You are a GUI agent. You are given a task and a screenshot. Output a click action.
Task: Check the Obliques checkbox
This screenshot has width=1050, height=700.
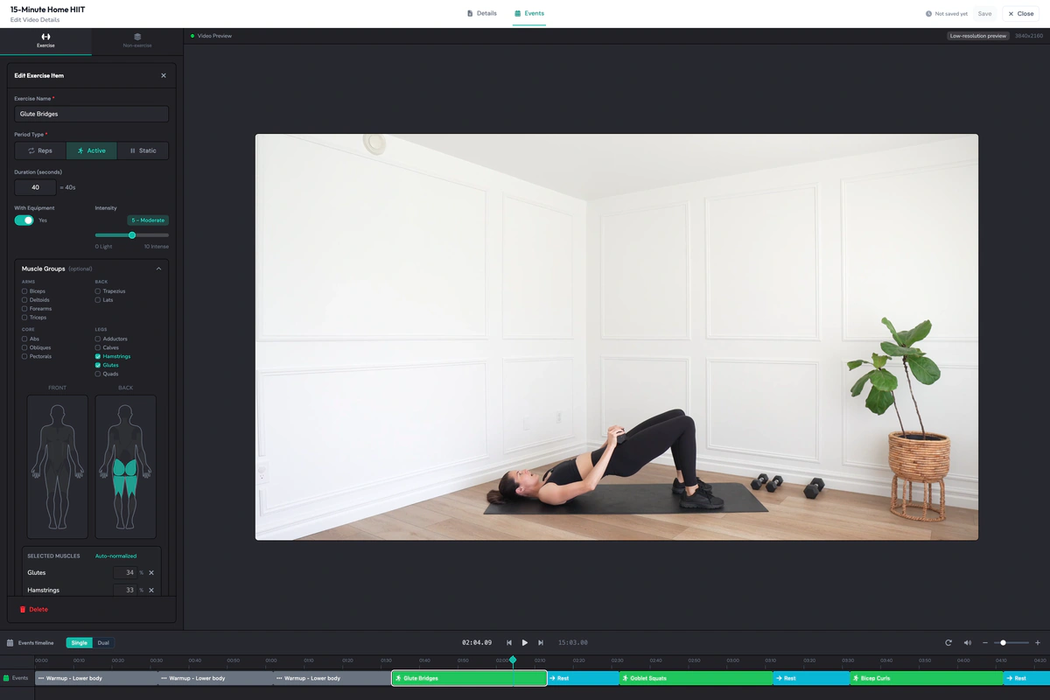[x=24, y=347]
